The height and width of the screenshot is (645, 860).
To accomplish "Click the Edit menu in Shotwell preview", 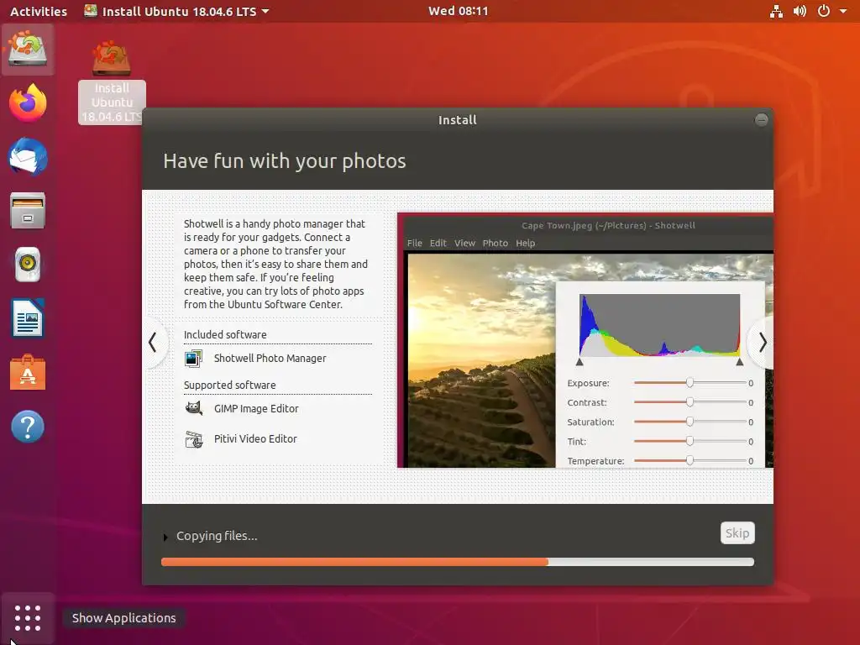I will click(x=438, y=243).
